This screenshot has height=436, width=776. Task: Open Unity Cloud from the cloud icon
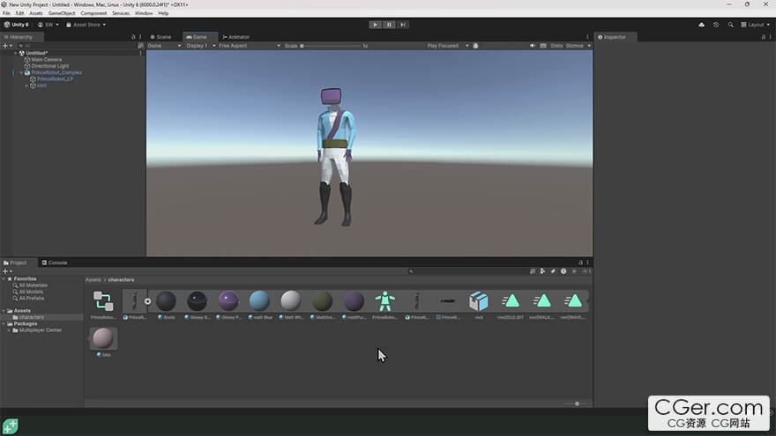[x=701, y=25]
